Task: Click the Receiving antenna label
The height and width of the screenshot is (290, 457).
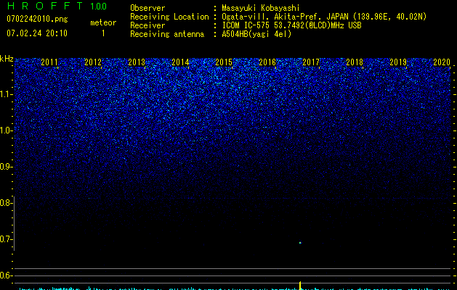Action: click(167, 34)
